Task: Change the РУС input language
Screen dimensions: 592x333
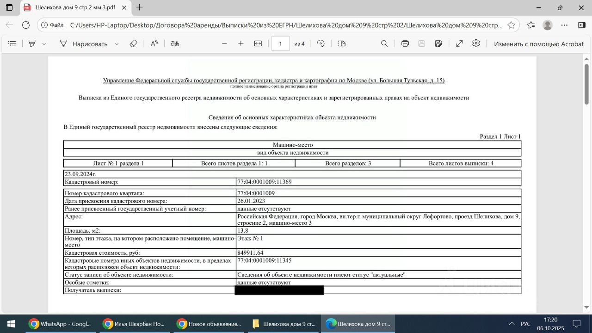Action: pos(526,324)
